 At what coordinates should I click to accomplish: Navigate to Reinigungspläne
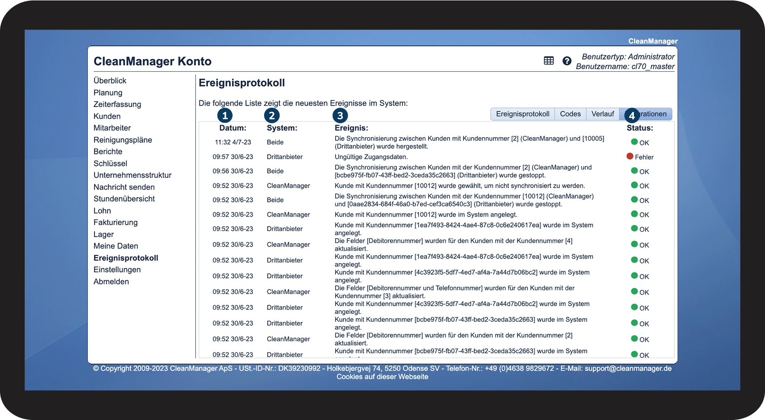[x=123, y=140]
